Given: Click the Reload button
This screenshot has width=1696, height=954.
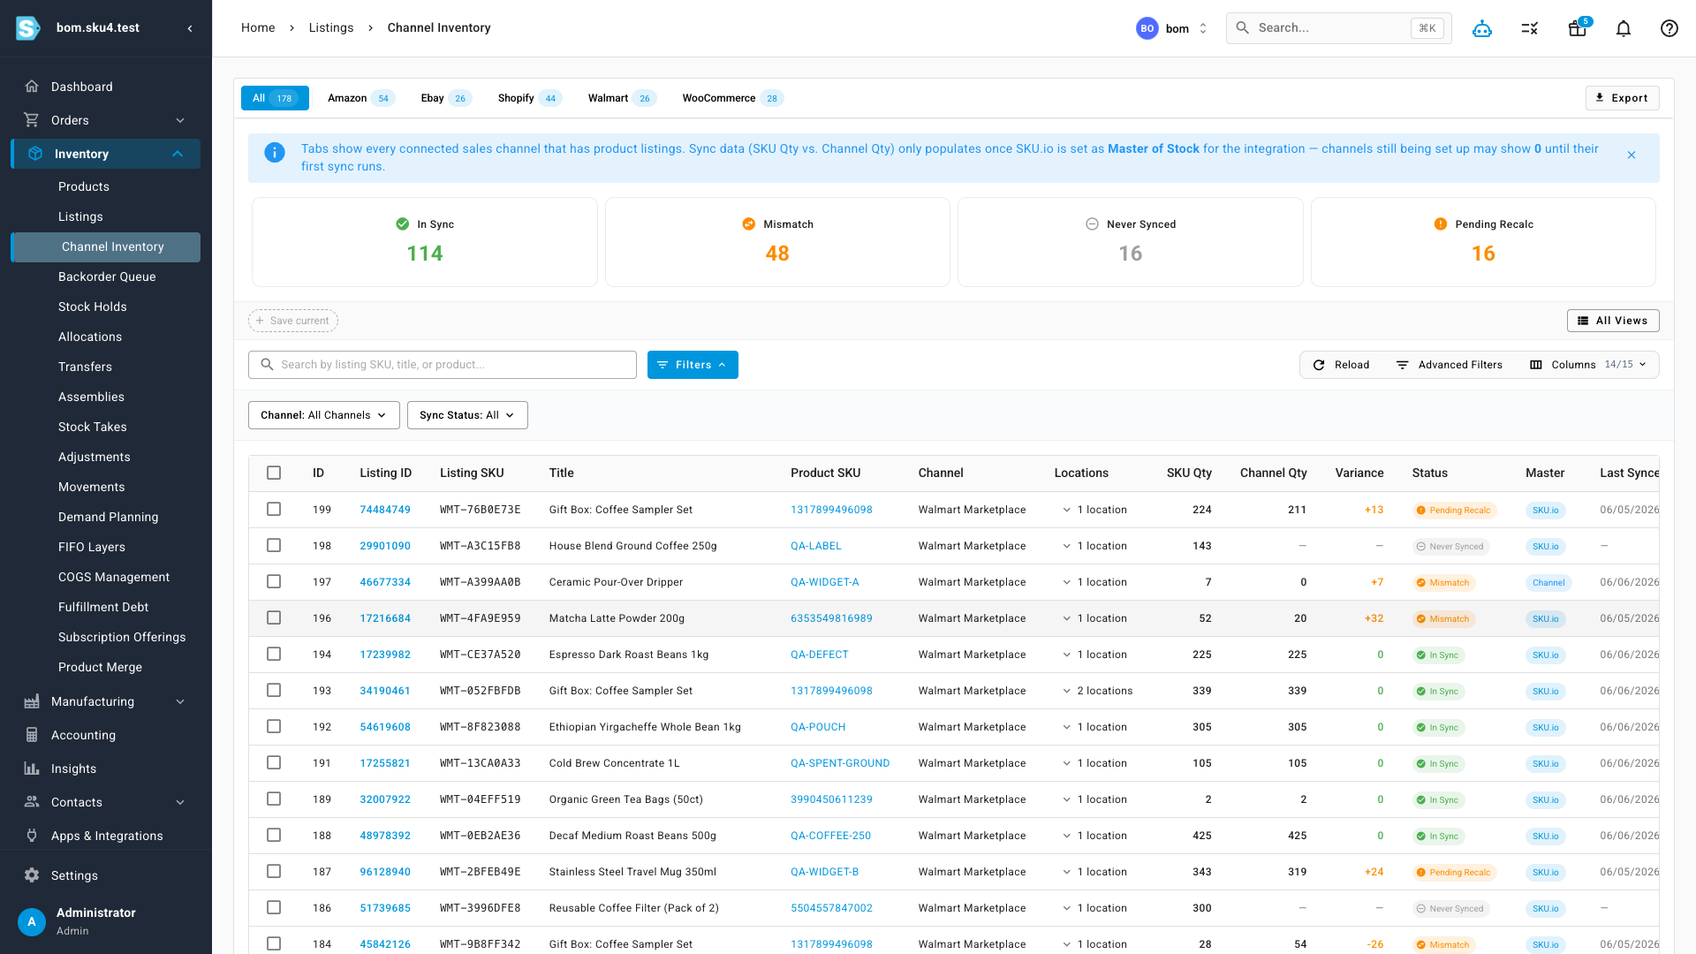Looking at the screenshot, I should pos(1341,365).
